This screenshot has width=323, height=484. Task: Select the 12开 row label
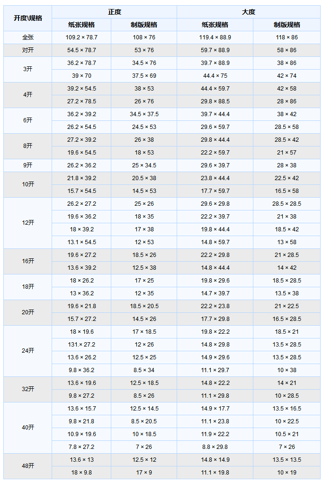click(28, 223)
